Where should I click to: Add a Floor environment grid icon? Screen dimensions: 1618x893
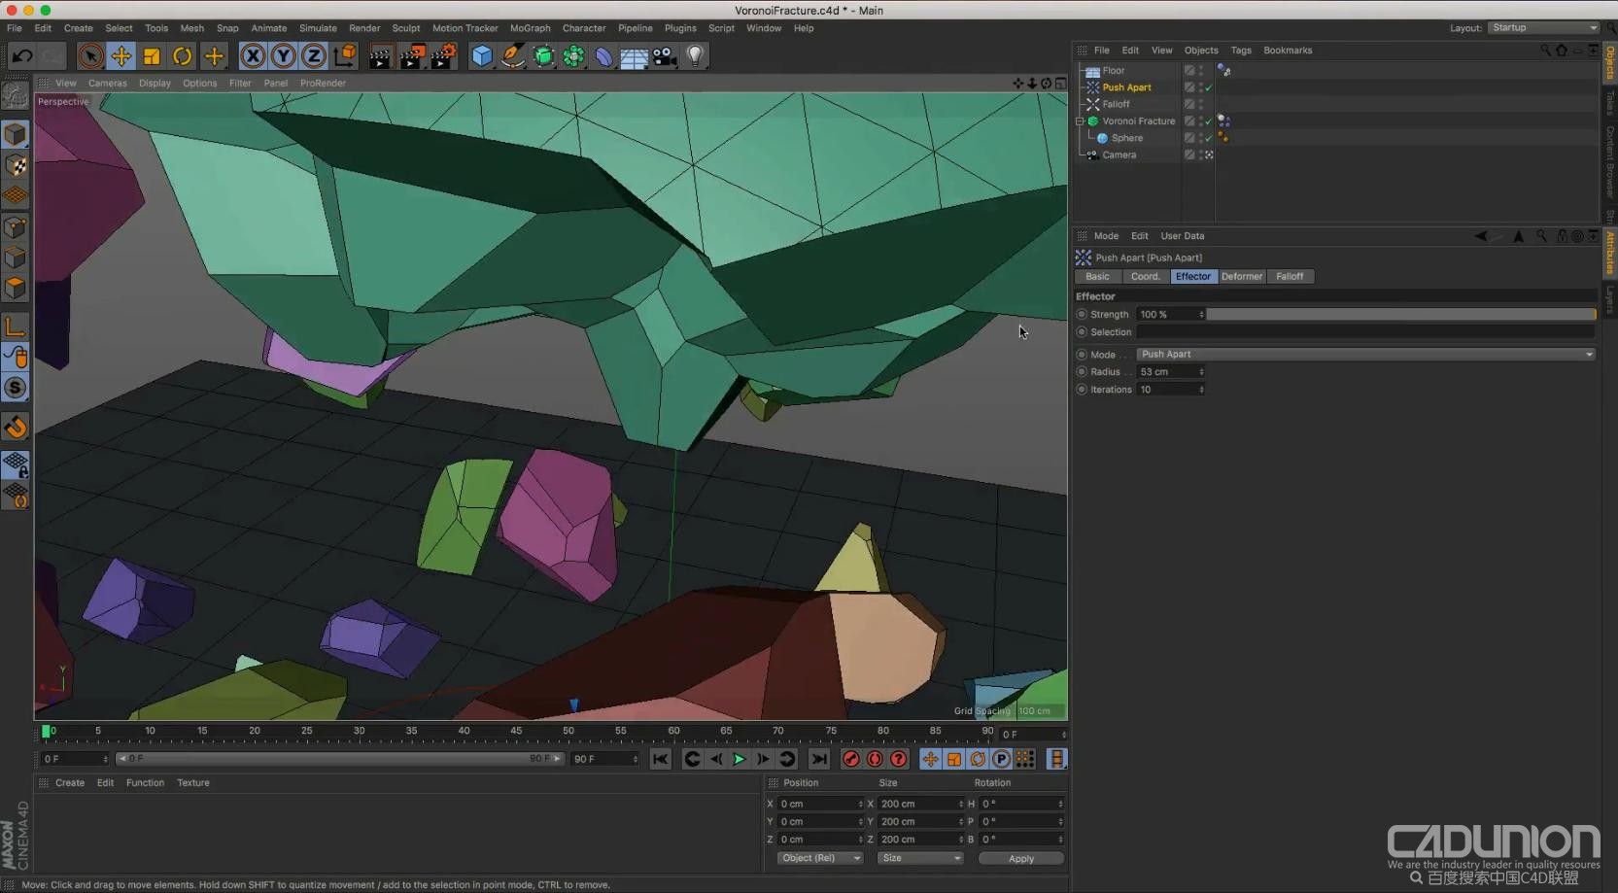pyautogui.click(x=635, y=57)
